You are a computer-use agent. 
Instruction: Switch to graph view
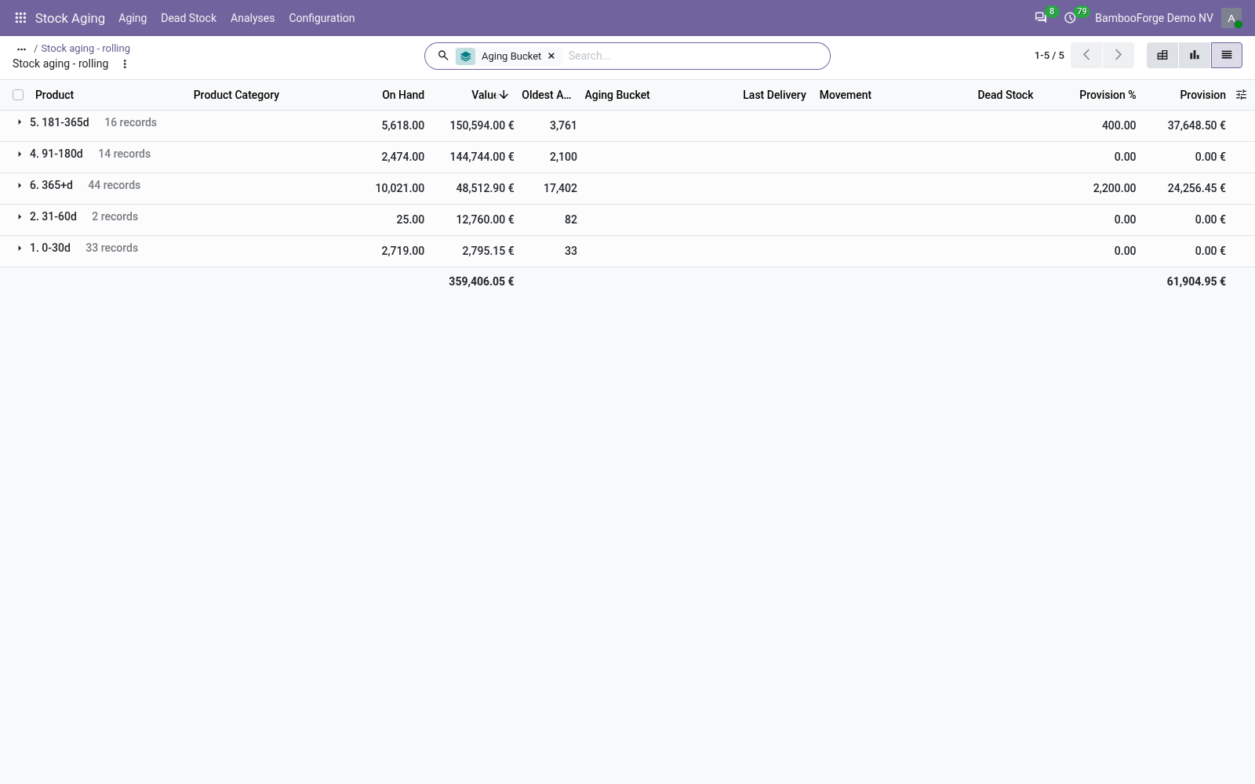tap(1195, 56)
